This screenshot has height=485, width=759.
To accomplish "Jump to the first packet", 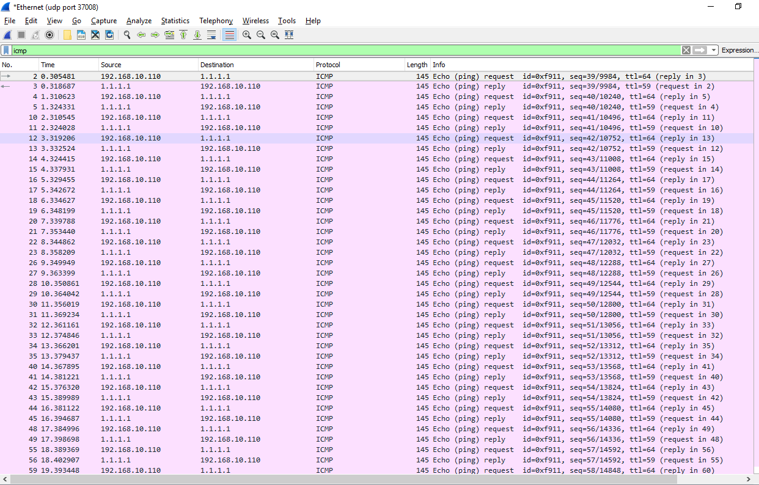I will point(183,35).
